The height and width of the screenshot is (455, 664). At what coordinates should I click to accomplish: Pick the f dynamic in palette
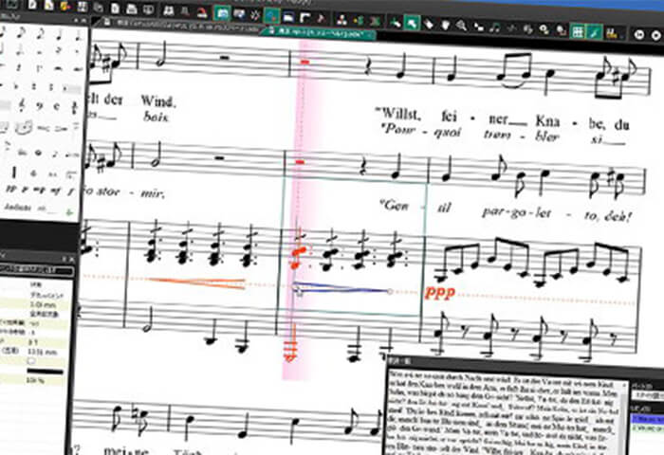pyautogui.click(x=71, y=191)
